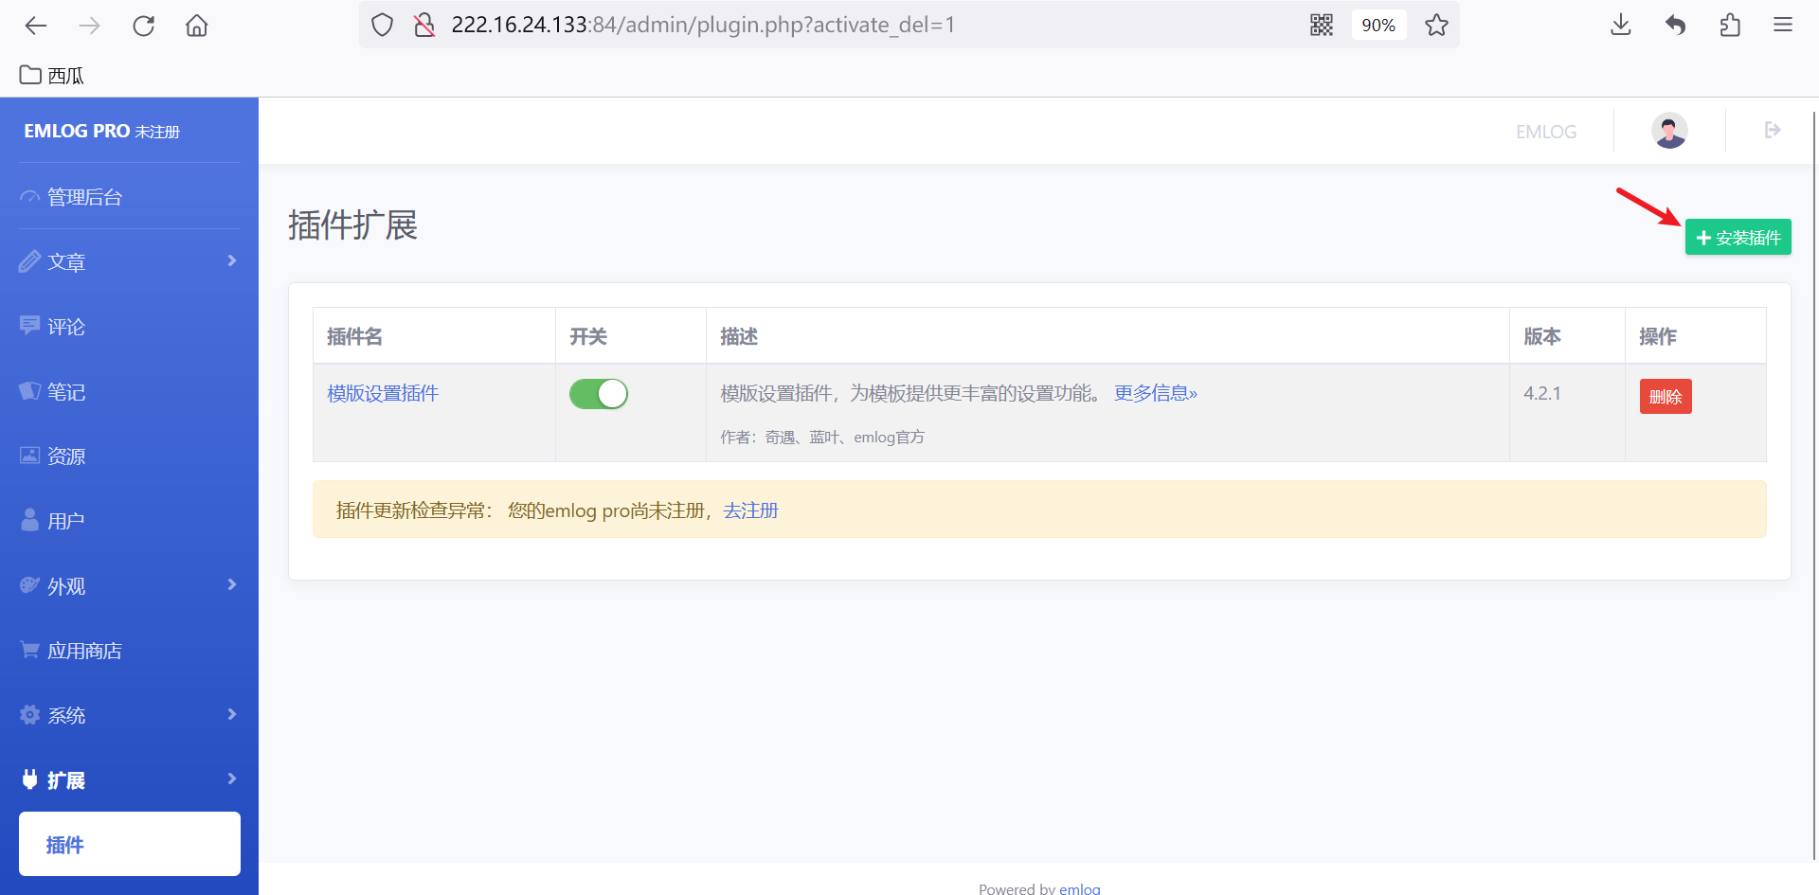Follow the 更多信息» link
Image resolution: width=1819 pixels, height=895 pixels.
pos(1156,393)
